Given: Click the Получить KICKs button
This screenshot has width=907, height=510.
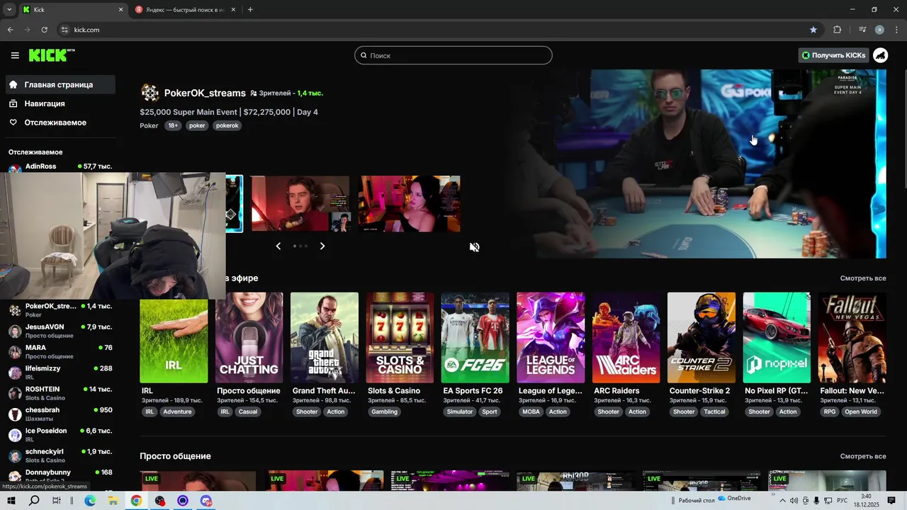Looking at the screenshot, I should click(833, 55).
